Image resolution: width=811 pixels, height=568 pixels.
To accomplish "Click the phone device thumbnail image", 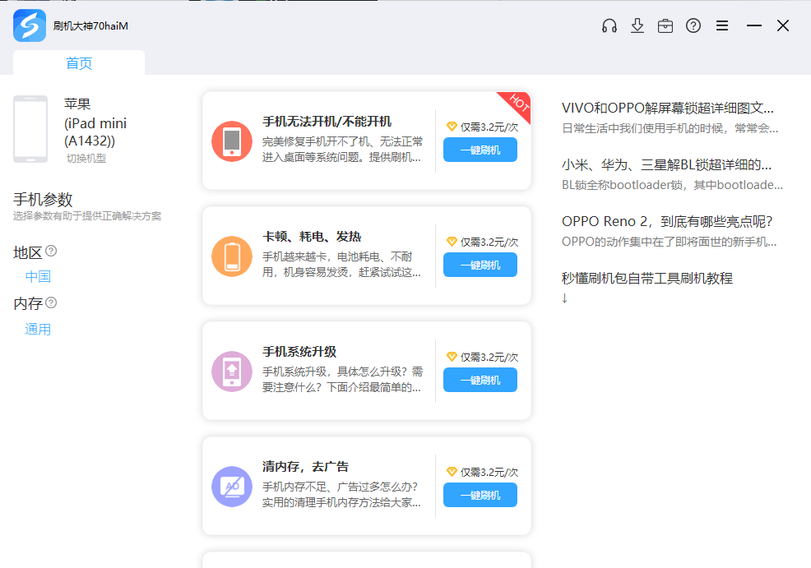I will tap(30, 129).
